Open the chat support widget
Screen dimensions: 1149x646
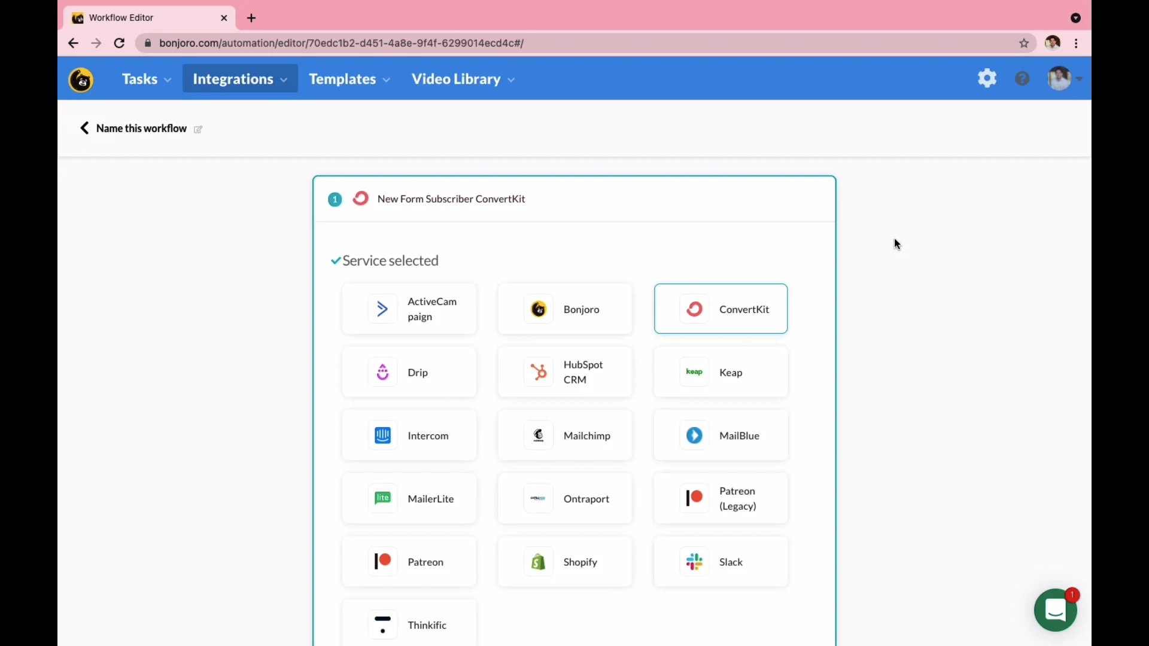click(x=1055, y=610)
